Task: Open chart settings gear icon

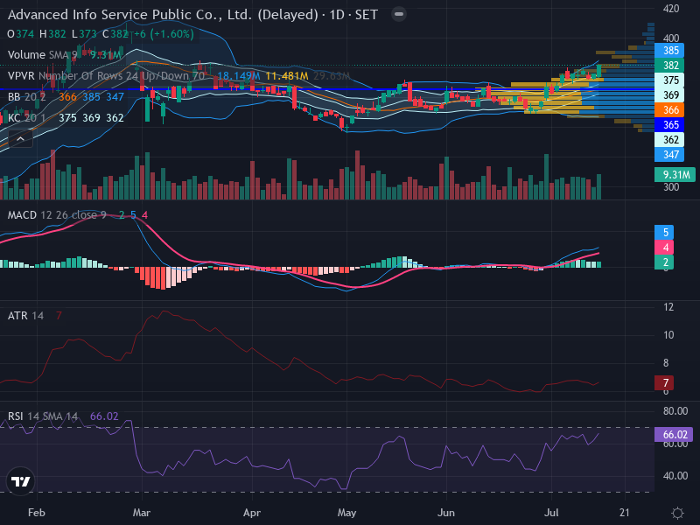Action: (x=677, y=513)
